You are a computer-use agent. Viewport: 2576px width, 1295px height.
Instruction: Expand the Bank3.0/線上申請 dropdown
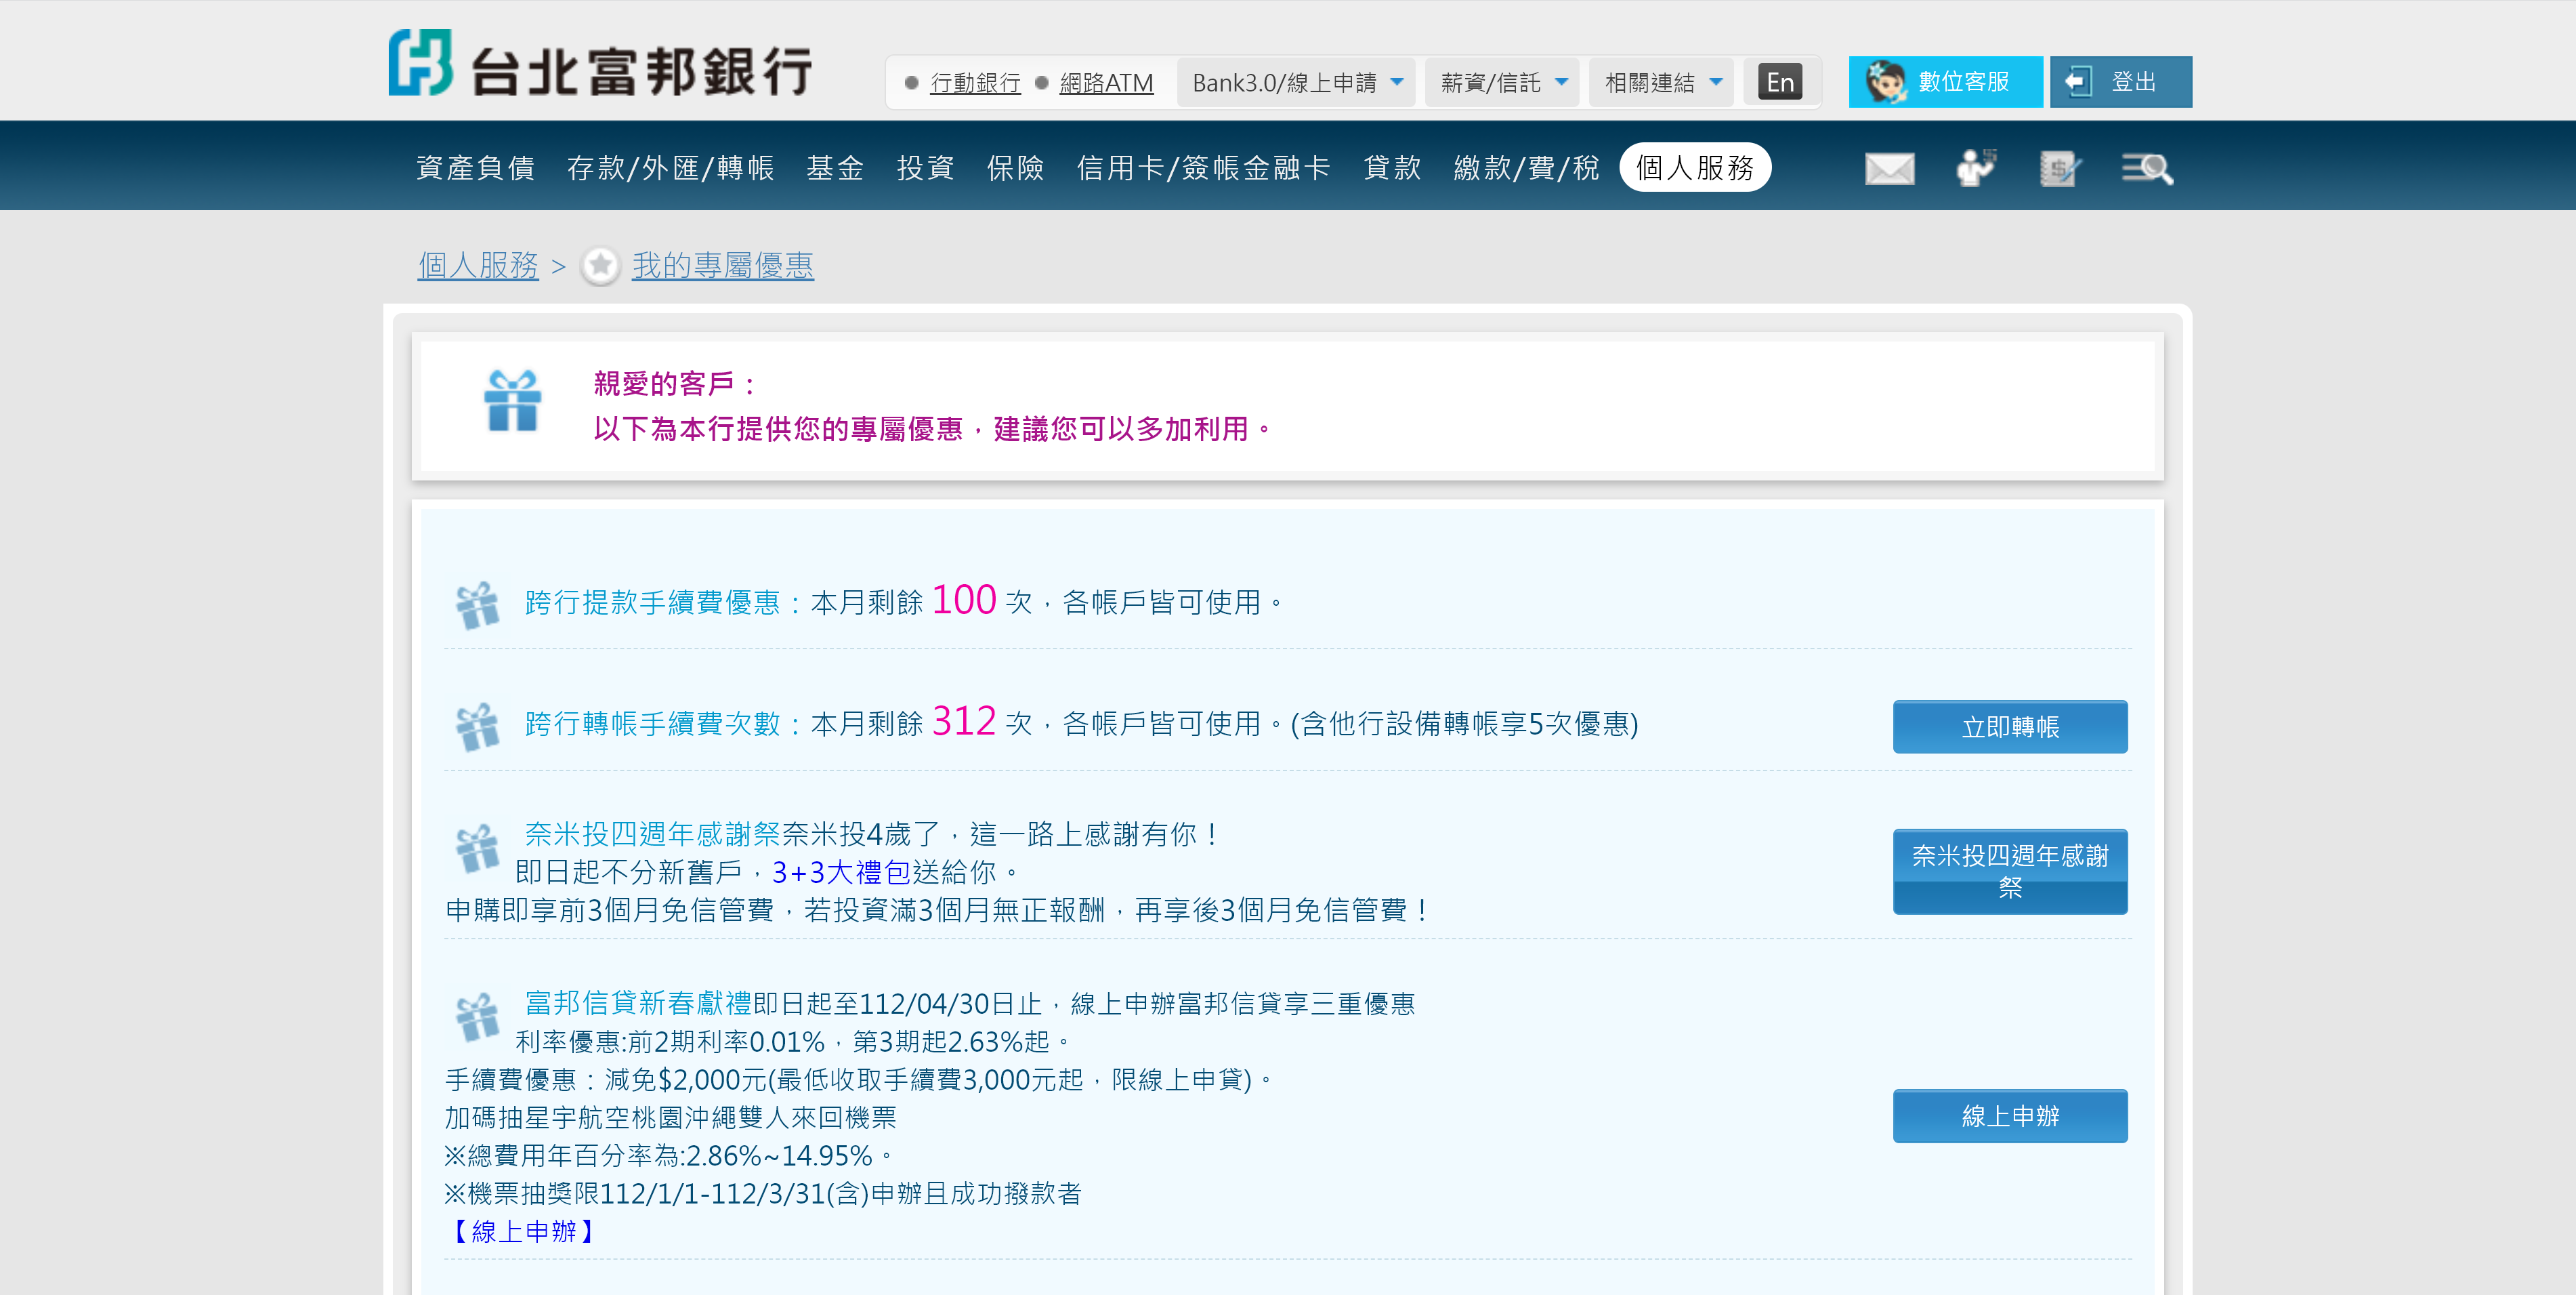coord(1295,82)
